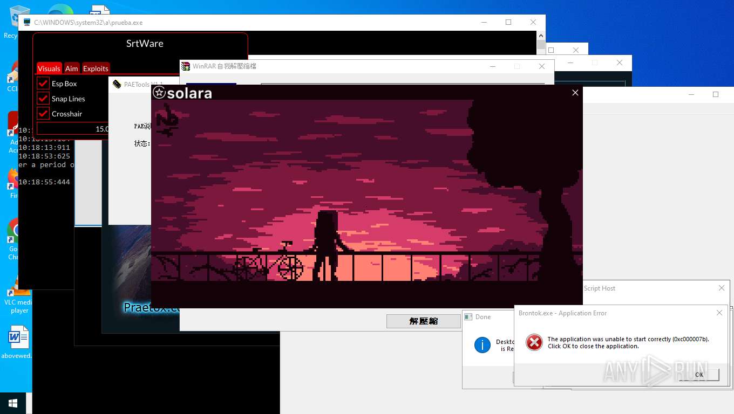Close the solara window
This screenshot has height=414, width=734.
pyautogui.click(x=575, y=93)
